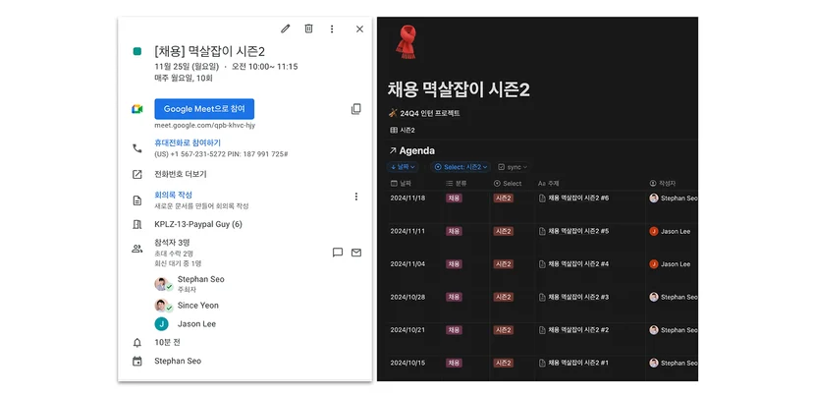
Task: Open event options three-dot menu
Action: (332, 29)
